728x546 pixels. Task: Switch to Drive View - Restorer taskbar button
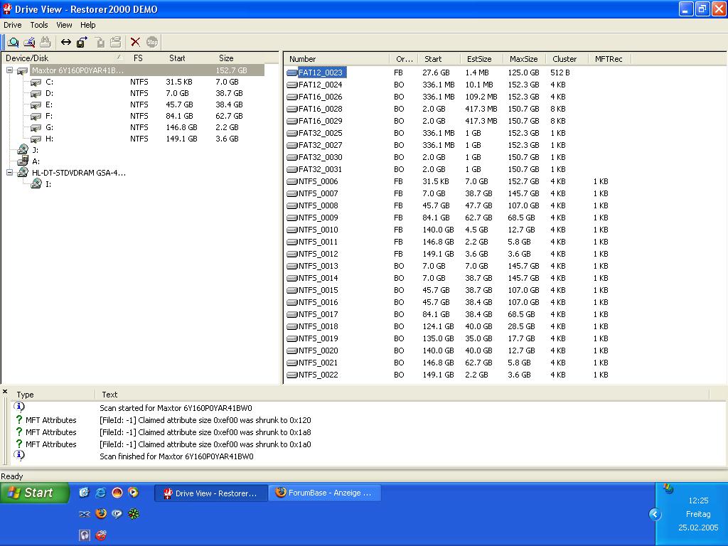tap(210, 493)
